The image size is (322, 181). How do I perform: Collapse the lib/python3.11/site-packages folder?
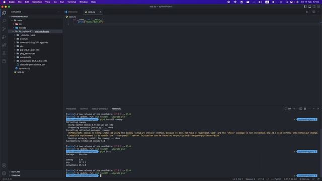pos(35,31)
